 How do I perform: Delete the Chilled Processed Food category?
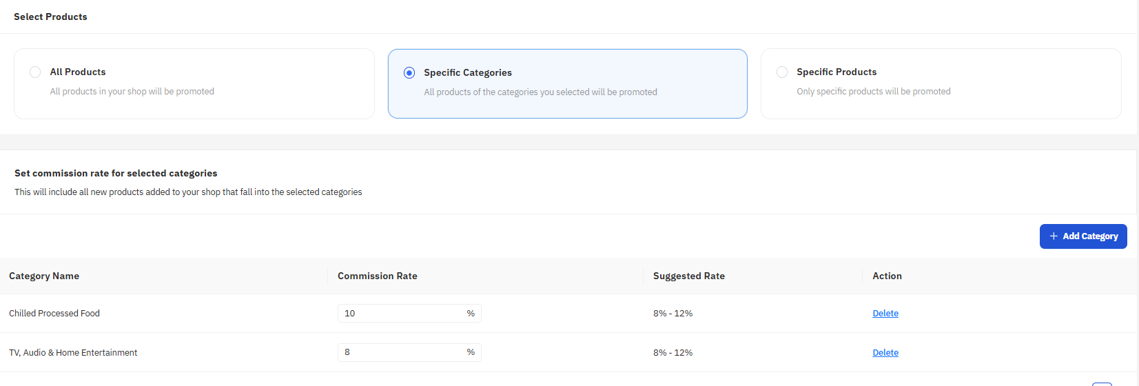tap(885, 314)
